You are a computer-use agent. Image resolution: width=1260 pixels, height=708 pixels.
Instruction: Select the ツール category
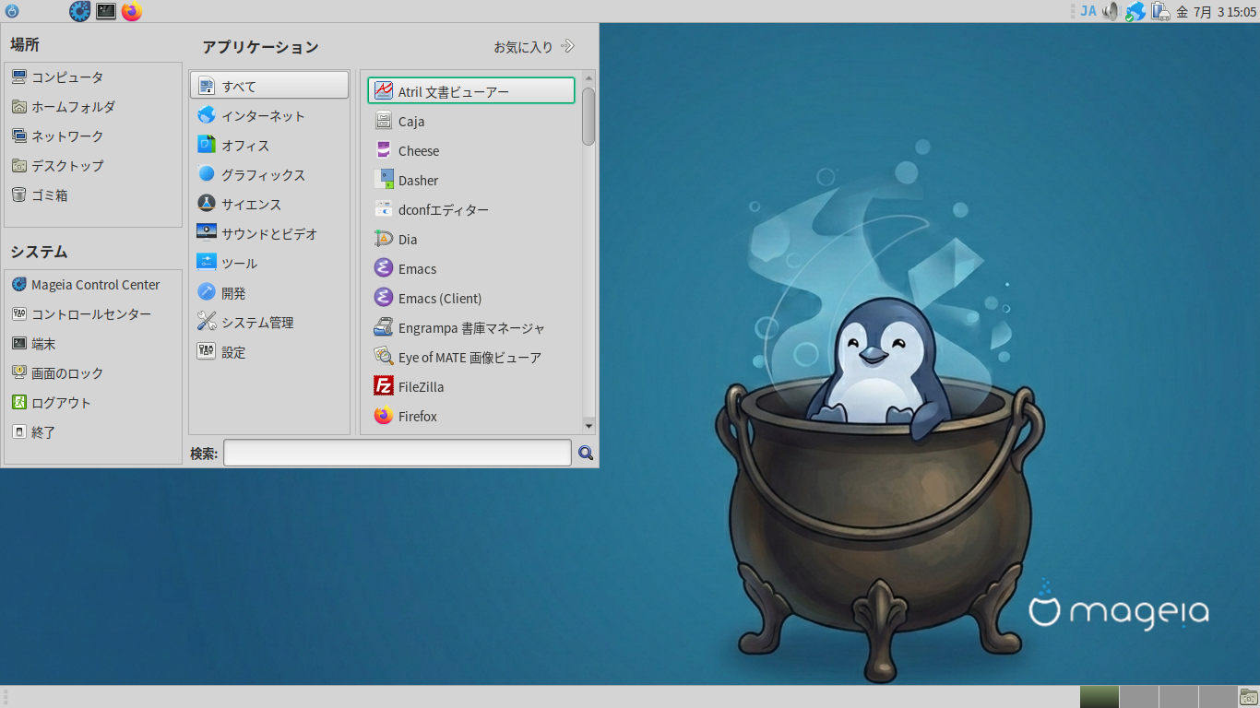click(269, 263)
